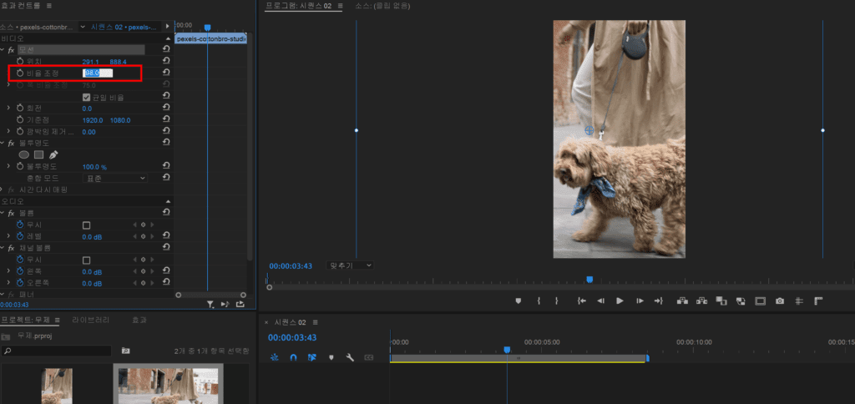Open timeline display settings wrench
855x404 pixels.
(x=350, y=357)
